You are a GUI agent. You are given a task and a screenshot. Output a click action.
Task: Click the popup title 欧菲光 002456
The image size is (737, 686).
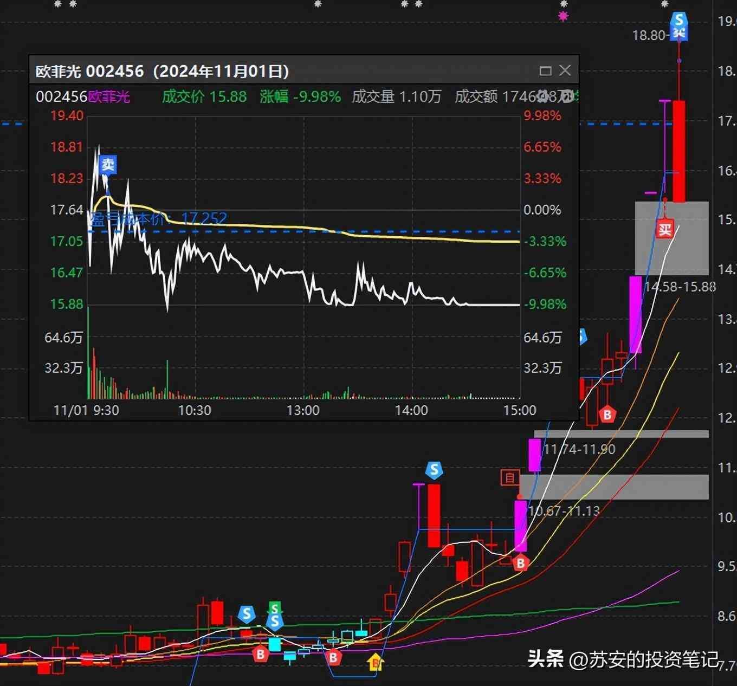coord(89,72)
